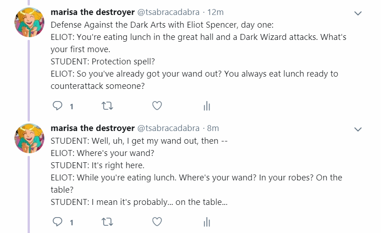Open the second tweet's dropdown arrow
Viewport: 381px width, 233px height.
click(x=358, y=130)
